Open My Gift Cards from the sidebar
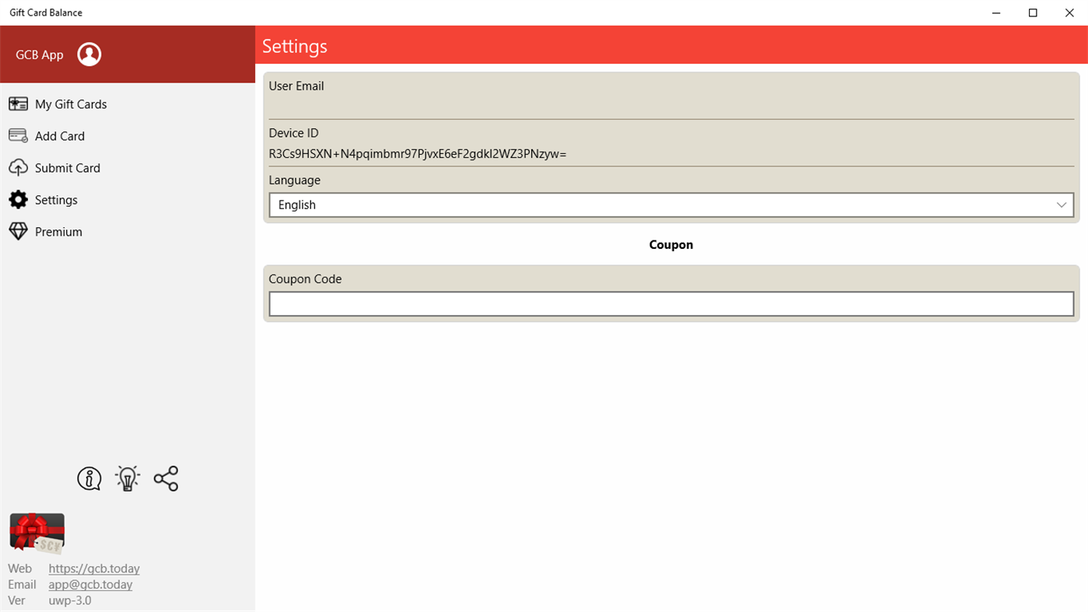 70,103
